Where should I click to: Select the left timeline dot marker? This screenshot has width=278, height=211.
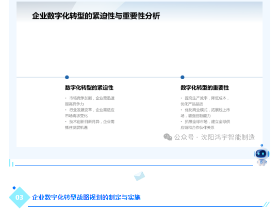tap(67, 77)
